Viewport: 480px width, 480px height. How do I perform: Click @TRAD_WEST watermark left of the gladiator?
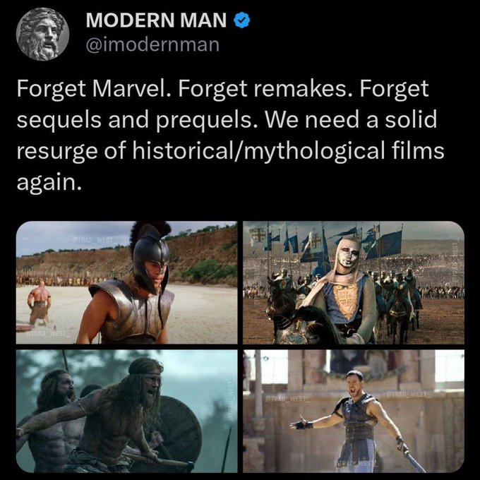point(288,399)
